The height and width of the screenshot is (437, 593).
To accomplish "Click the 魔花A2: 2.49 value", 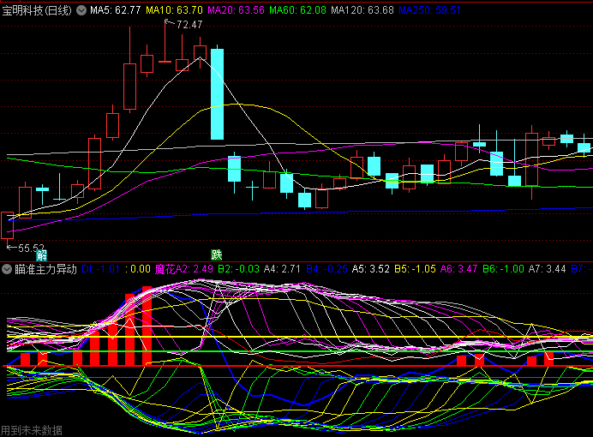I will coord(184,269).
